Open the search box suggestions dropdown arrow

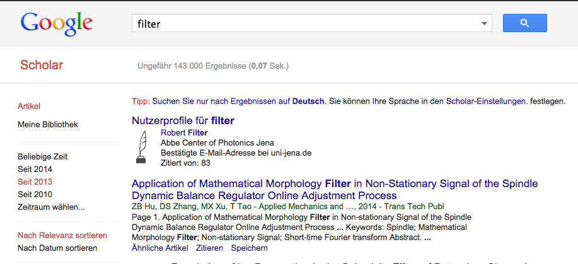click(485, 24)
